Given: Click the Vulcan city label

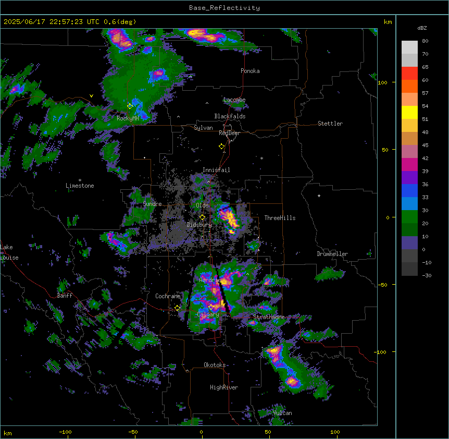Looking at the screenshot, I should [283, 413].
